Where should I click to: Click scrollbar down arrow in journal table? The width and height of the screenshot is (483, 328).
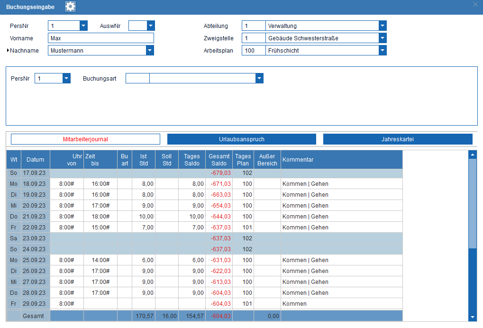pos(473,317)
